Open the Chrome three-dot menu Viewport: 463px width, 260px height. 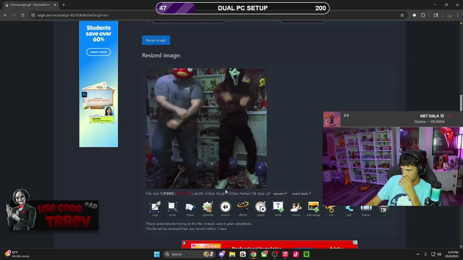tap(458, 15)
